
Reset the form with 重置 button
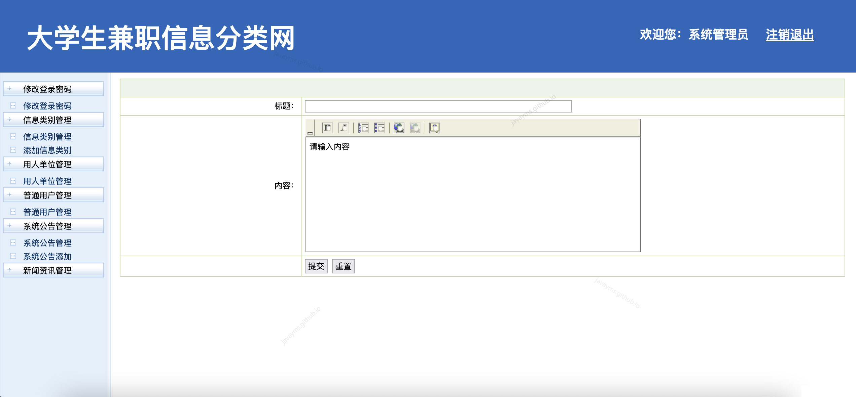(x=343, y=266)
